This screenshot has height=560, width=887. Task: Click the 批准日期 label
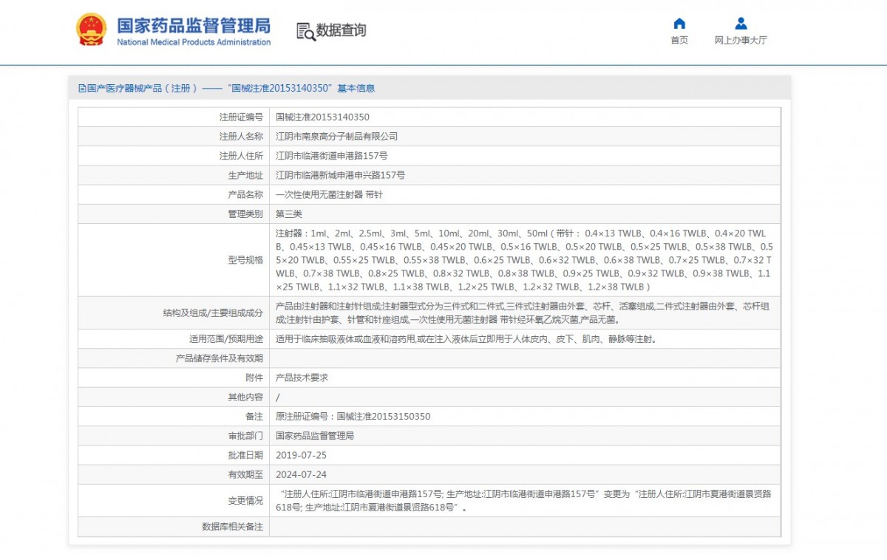[x=245, y=455]
